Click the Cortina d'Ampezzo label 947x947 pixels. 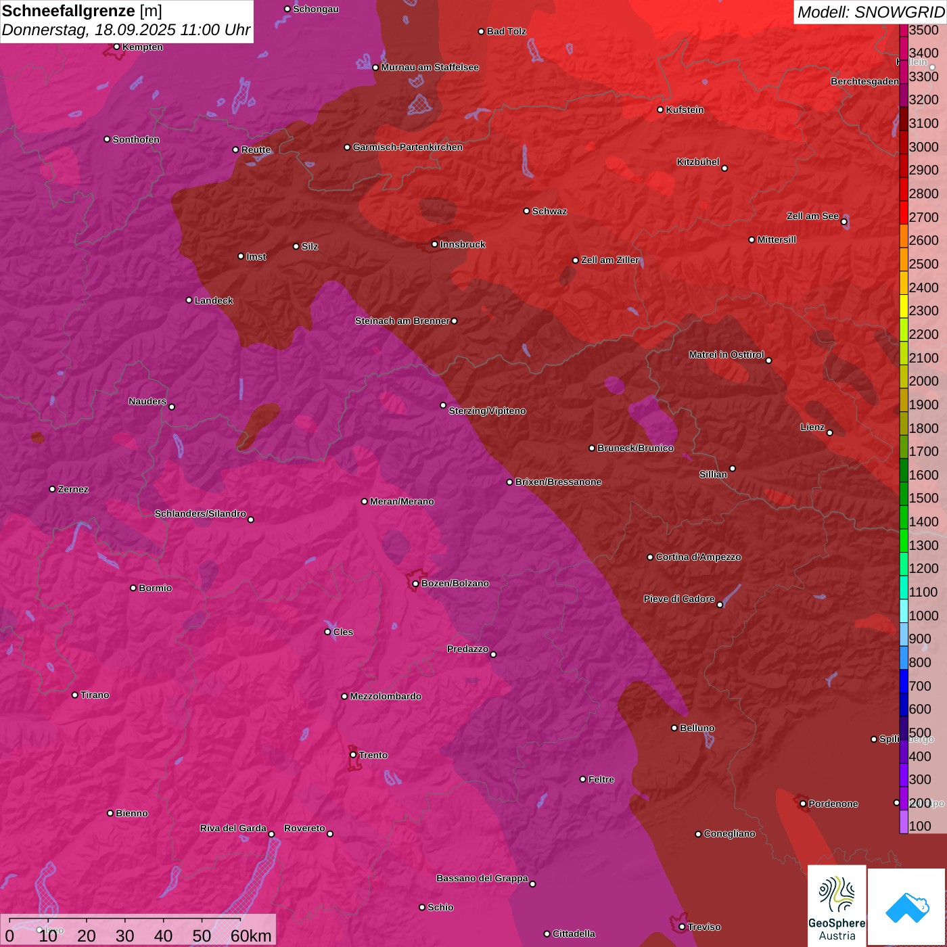click(698, 557)
